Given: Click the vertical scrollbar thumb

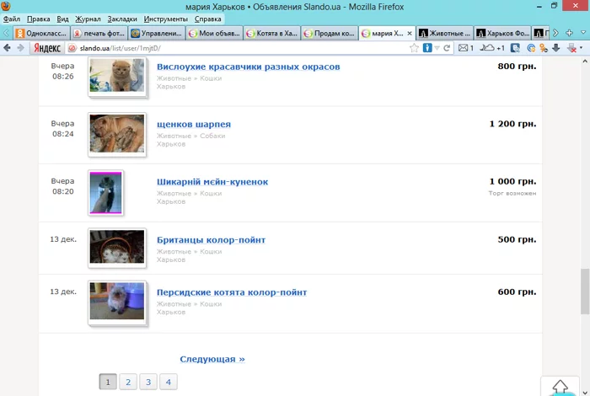Looking at the screenshot, I should [x=585, y=291].
